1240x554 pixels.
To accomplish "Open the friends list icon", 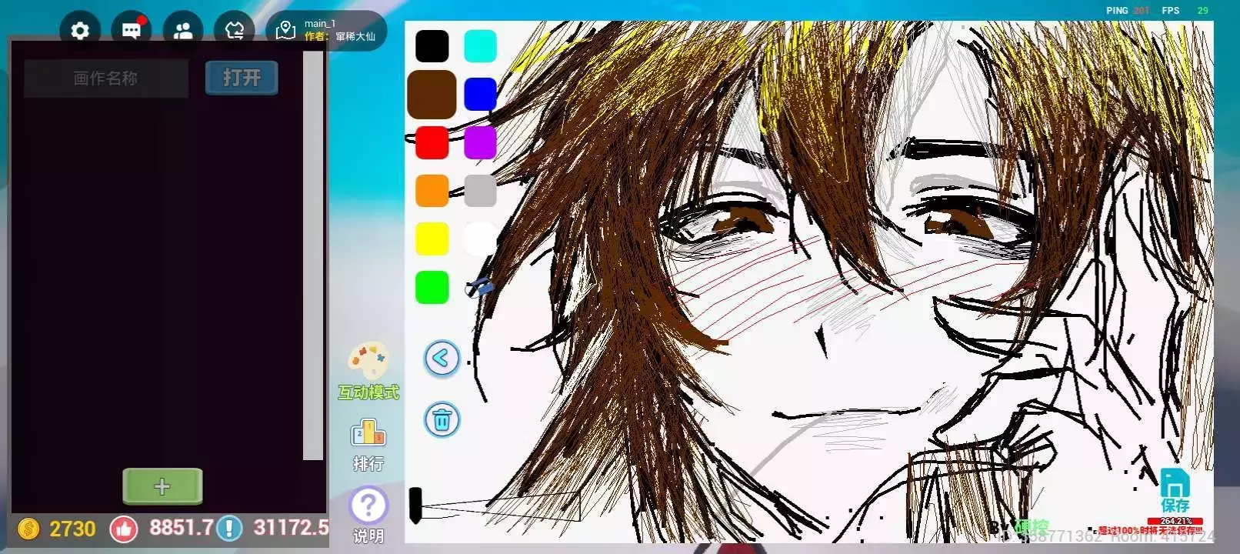I will tap(183, 31).
